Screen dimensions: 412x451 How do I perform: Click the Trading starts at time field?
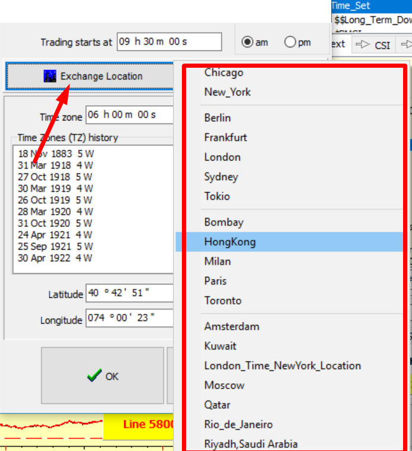tap(169, 42)
